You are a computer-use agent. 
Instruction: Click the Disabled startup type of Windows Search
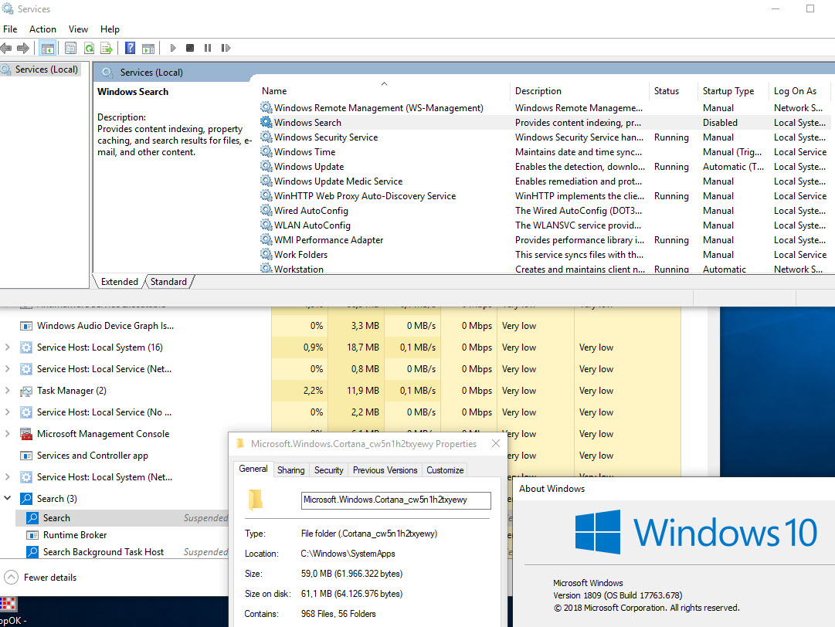720,123
